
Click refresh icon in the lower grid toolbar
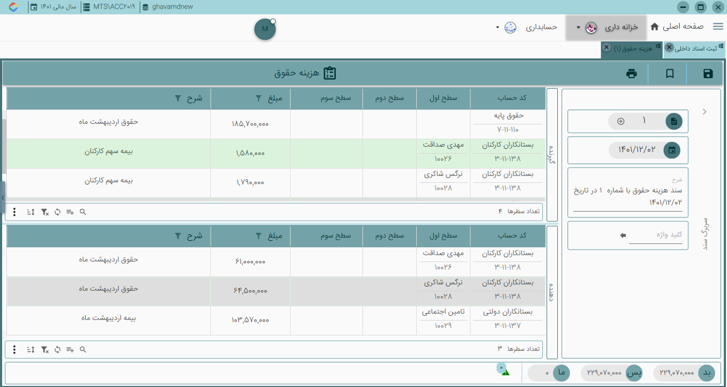click(57, 349)
